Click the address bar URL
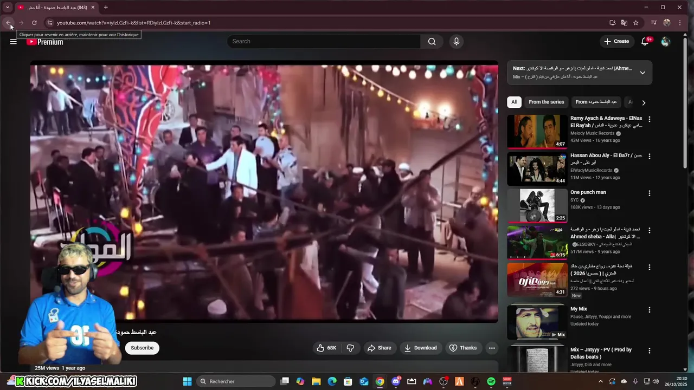694x390 pixels. click(x=133, y=23)
